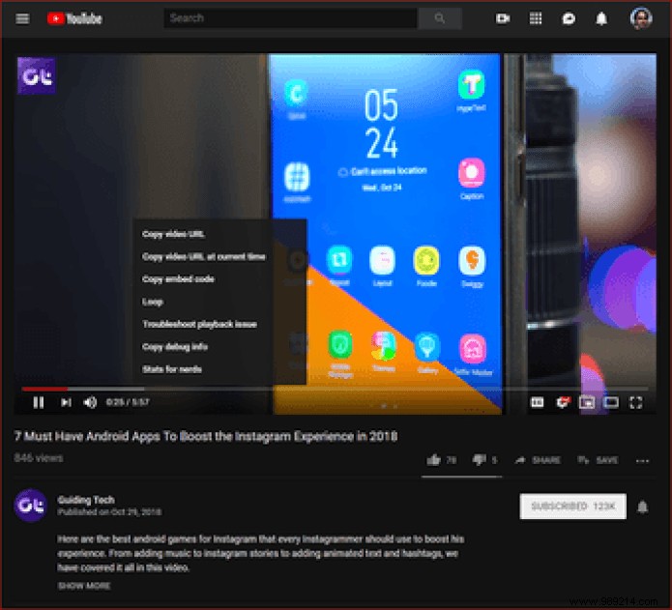Expand description with SHOW MORE
Viewport: 672px width, 610px height.
[84, 586]
